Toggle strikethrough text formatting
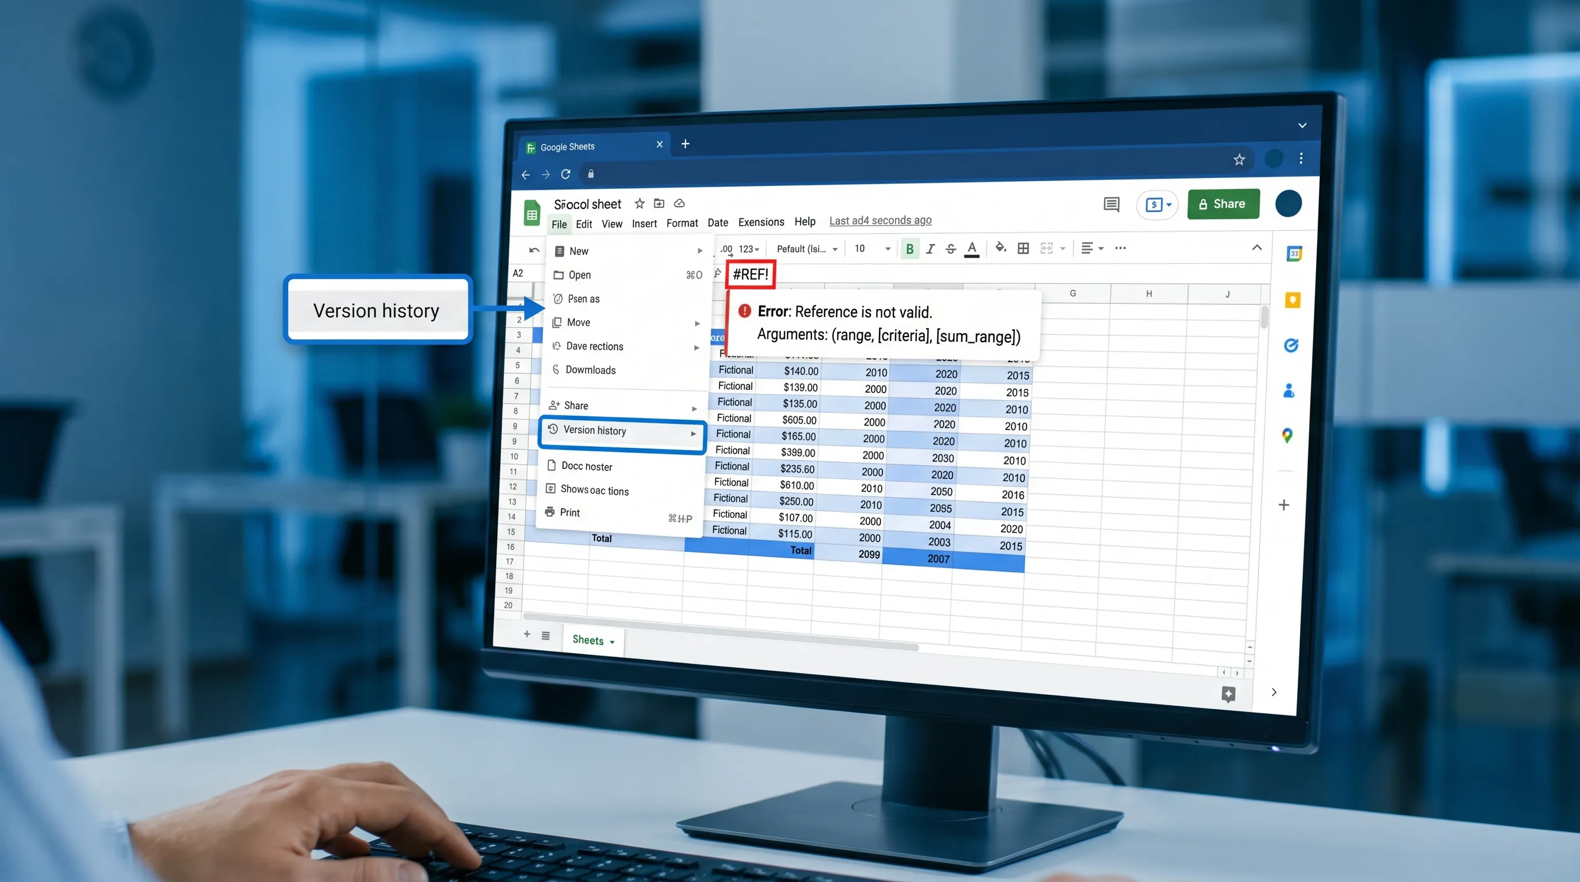The width and height of the screenshot is (1580, 882). [x=951, y=249]
